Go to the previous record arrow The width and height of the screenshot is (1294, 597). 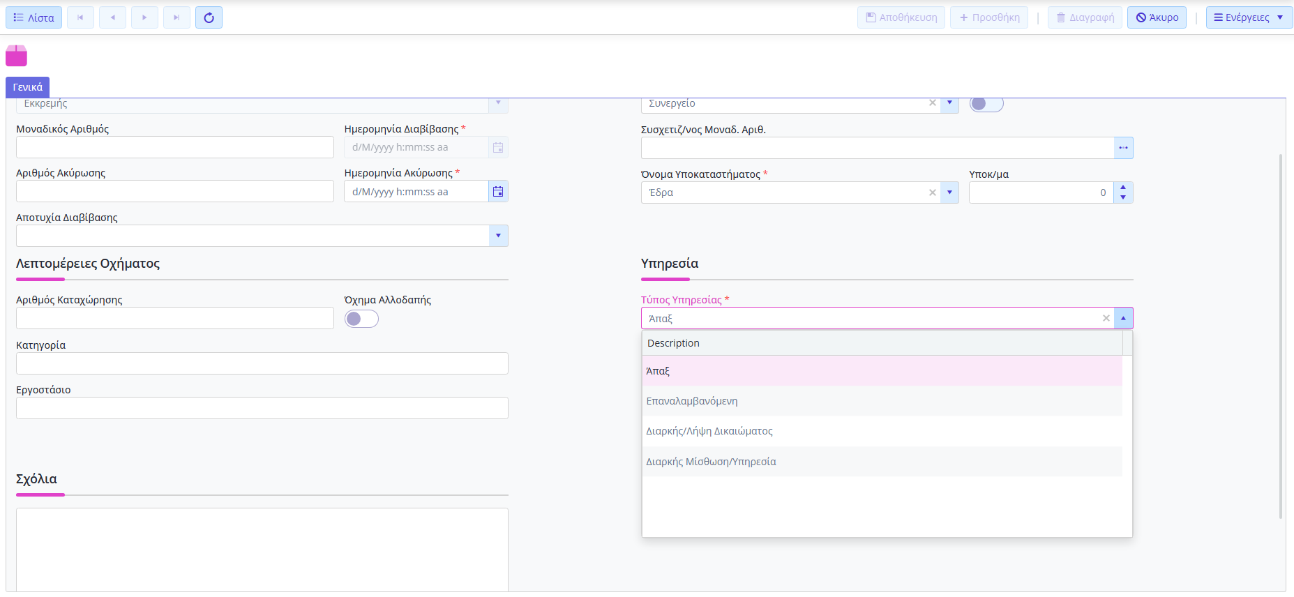click(x=112, y=17)
